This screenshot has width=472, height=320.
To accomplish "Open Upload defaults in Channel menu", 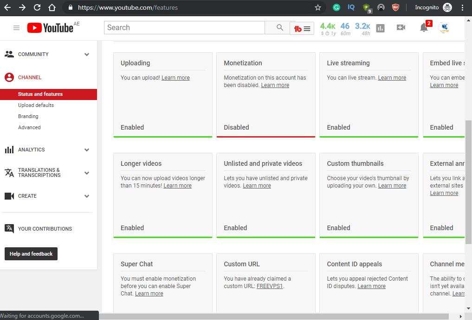I will (x=36, y=105).
